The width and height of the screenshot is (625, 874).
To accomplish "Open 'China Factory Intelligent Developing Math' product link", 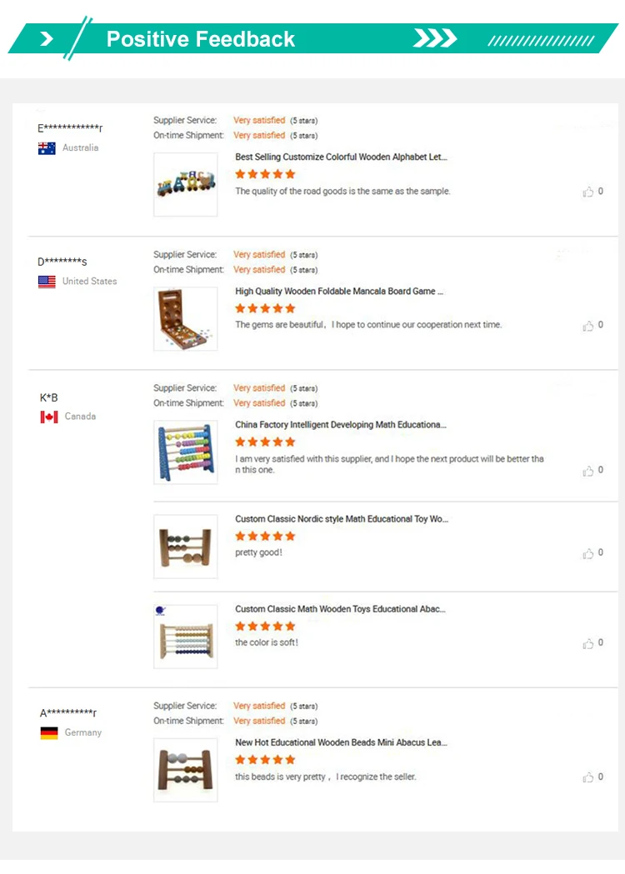I will point(340,425).
